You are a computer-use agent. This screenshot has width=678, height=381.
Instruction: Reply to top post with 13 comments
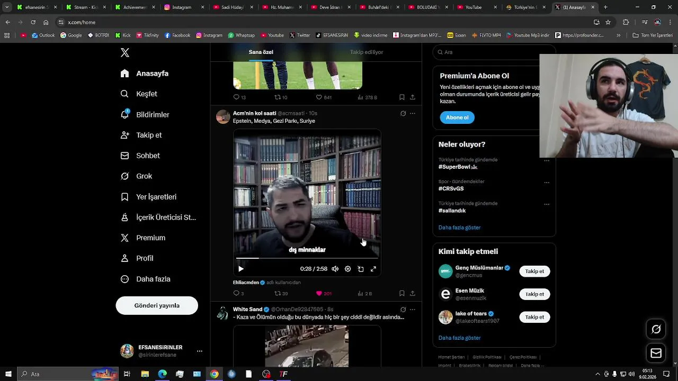pos(239,97)
